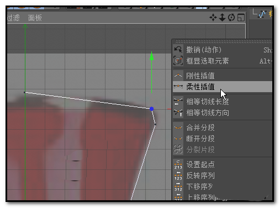Click the cube icon next to 框显选取元素
This screenshot has width=280, height=208.
point(178,61)
